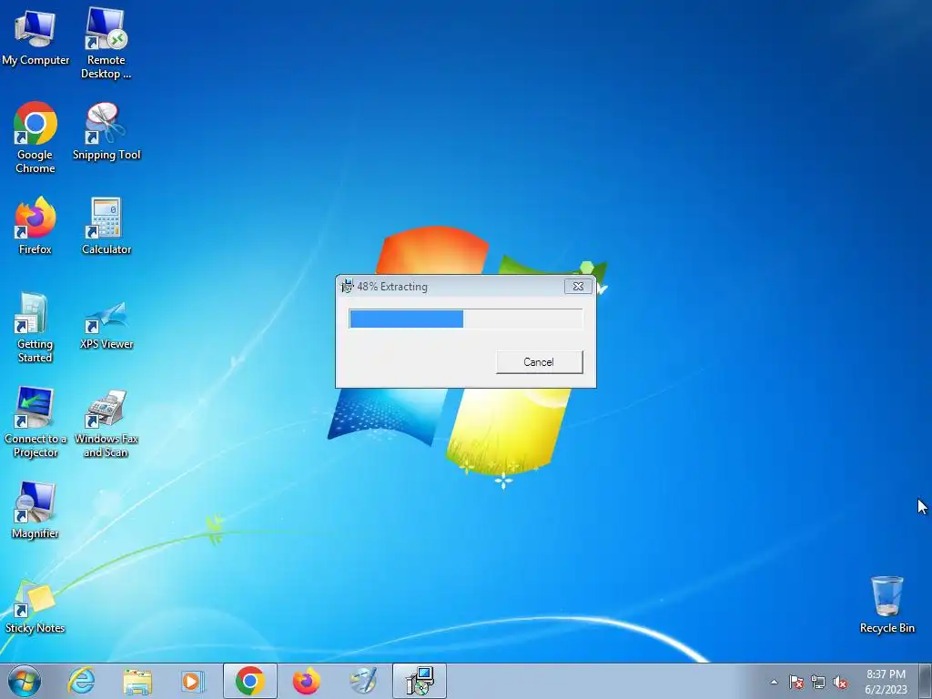Screen dimensions: 932x699
Task: Switch to Chrome in the taskbar
Action: [x=249, y=681]
